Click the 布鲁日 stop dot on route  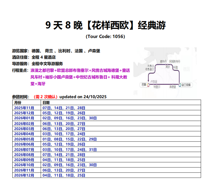[155, 66]
